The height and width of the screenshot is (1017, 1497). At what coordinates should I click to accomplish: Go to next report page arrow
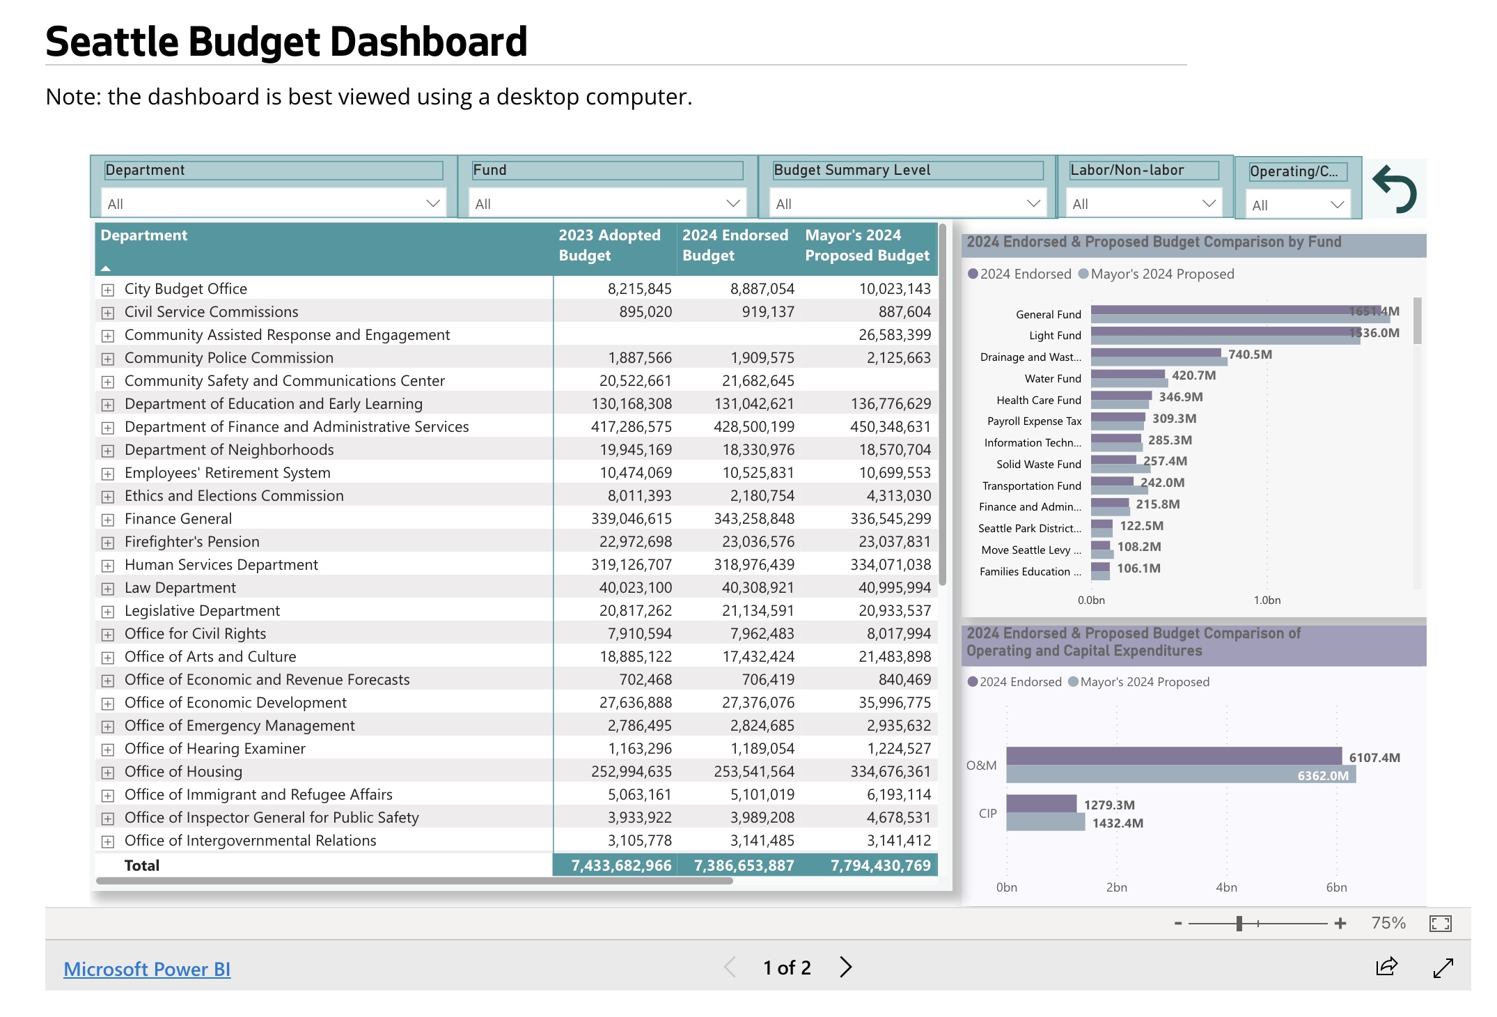(845, 967)
